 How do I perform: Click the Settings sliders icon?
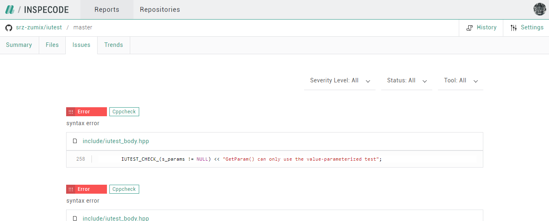(513, 28)
